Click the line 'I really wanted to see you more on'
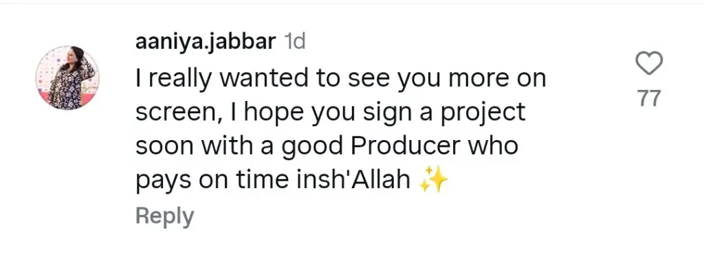This screenshot has height=254, width=704. click(341, 80)
